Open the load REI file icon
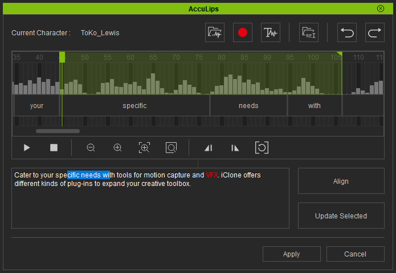This screenshot has height=273, width=396. coord(309,33)
